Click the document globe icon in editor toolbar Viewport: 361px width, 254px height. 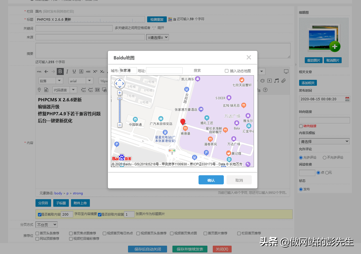[46, 90]
